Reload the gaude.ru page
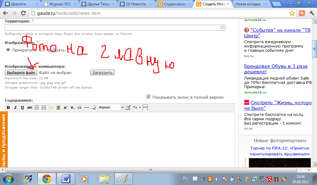This screenshot has height=185, width=317. click(24, 13)
